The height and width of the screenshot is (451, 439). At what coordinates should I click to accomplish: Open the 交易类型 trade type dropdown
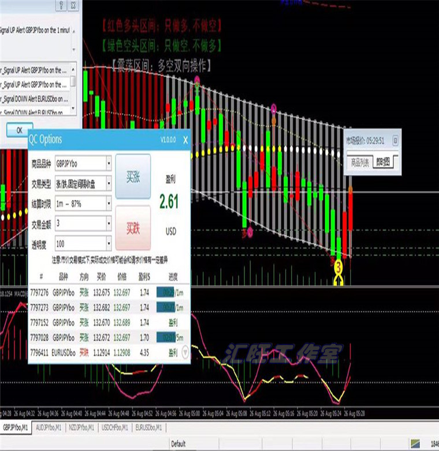(108, 183)
